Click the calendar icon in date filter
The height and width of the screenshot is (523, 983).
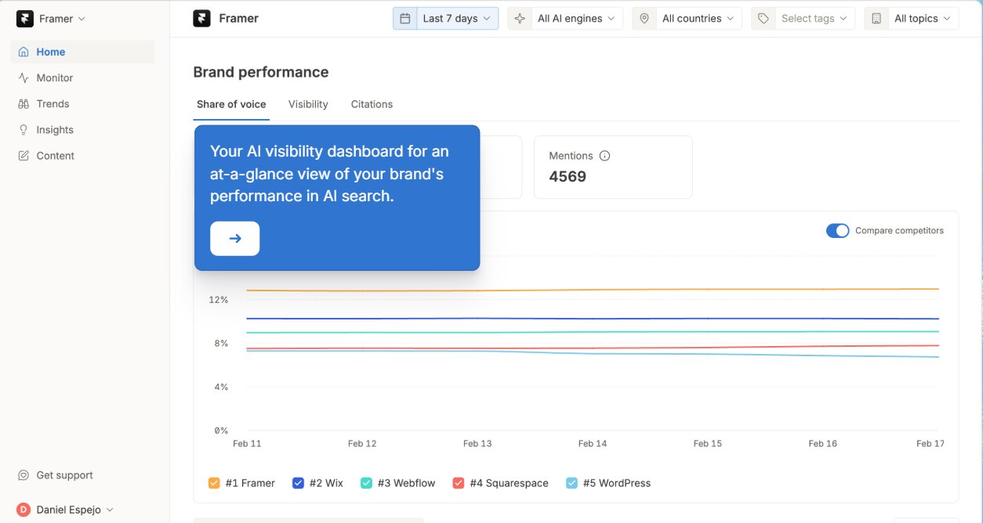404,19
